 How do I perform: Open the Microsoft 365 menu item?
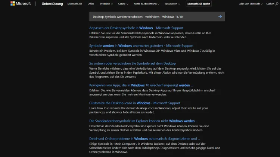click(75, 4)
